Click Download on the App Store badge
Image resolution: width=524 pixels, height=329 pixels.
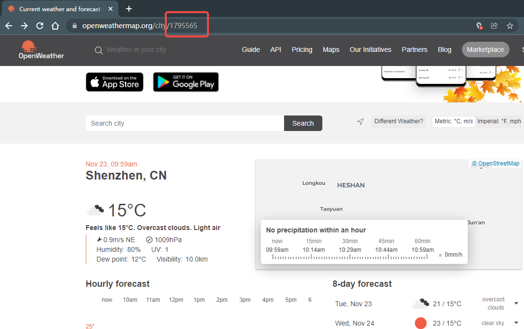pos(114,82)
